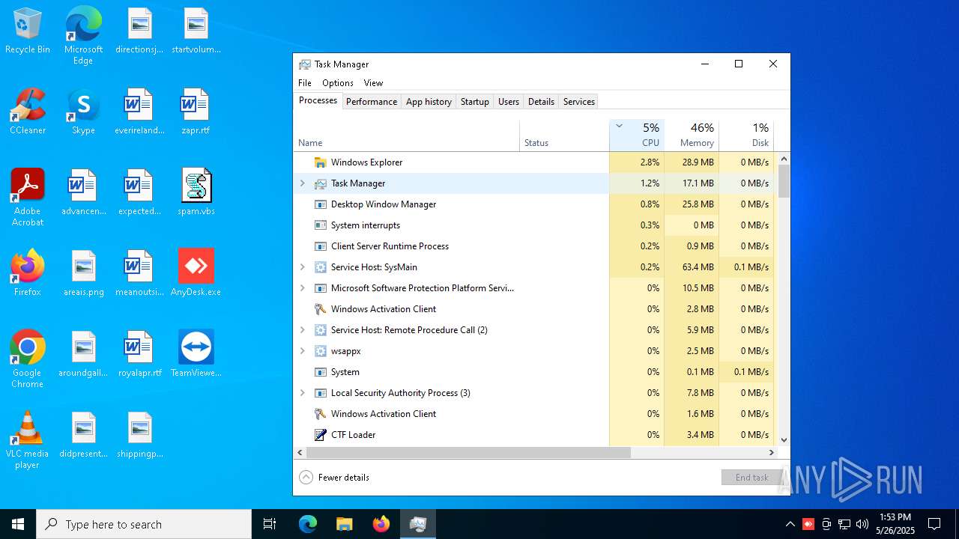The width and height of the screenshot is (959, 539).
Task: Select the CTF Loader process
Action: tap(536, 435)
